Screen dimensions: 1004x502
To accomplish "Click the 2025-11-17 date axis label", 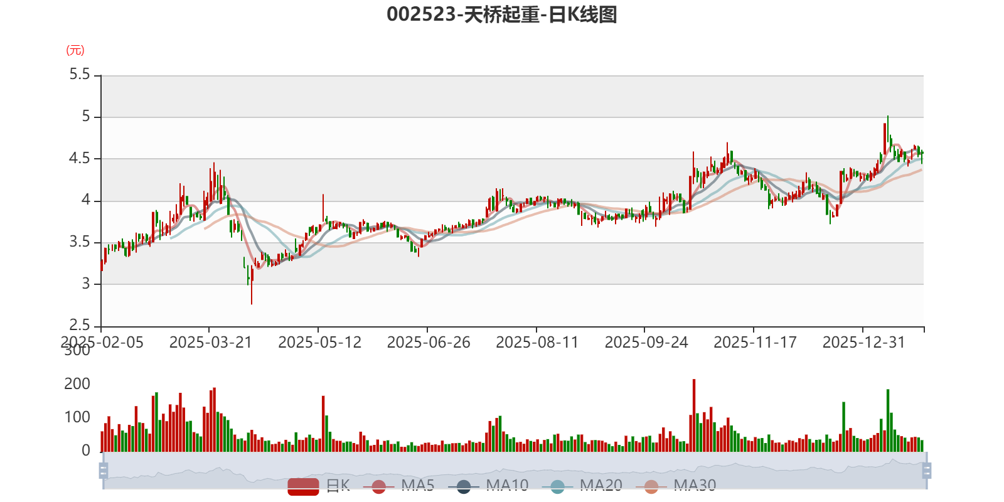I will (755, 343).
